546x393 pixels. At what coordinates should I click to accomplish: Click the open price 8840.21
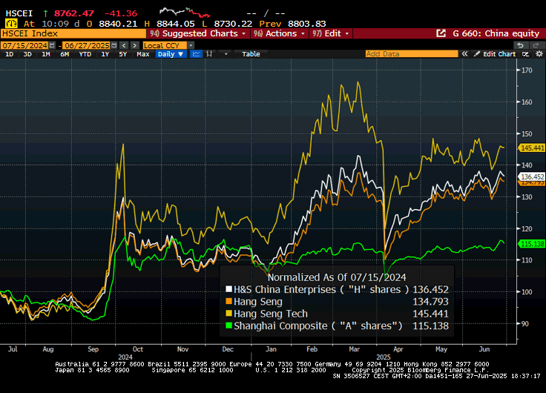118,24
